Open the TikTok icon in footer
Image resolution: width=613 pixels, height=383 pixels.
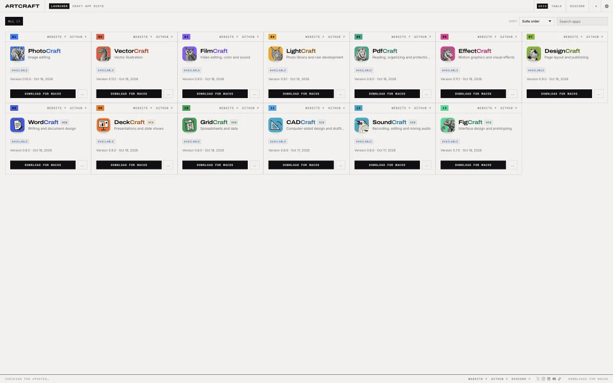click(x=559, y=379)
